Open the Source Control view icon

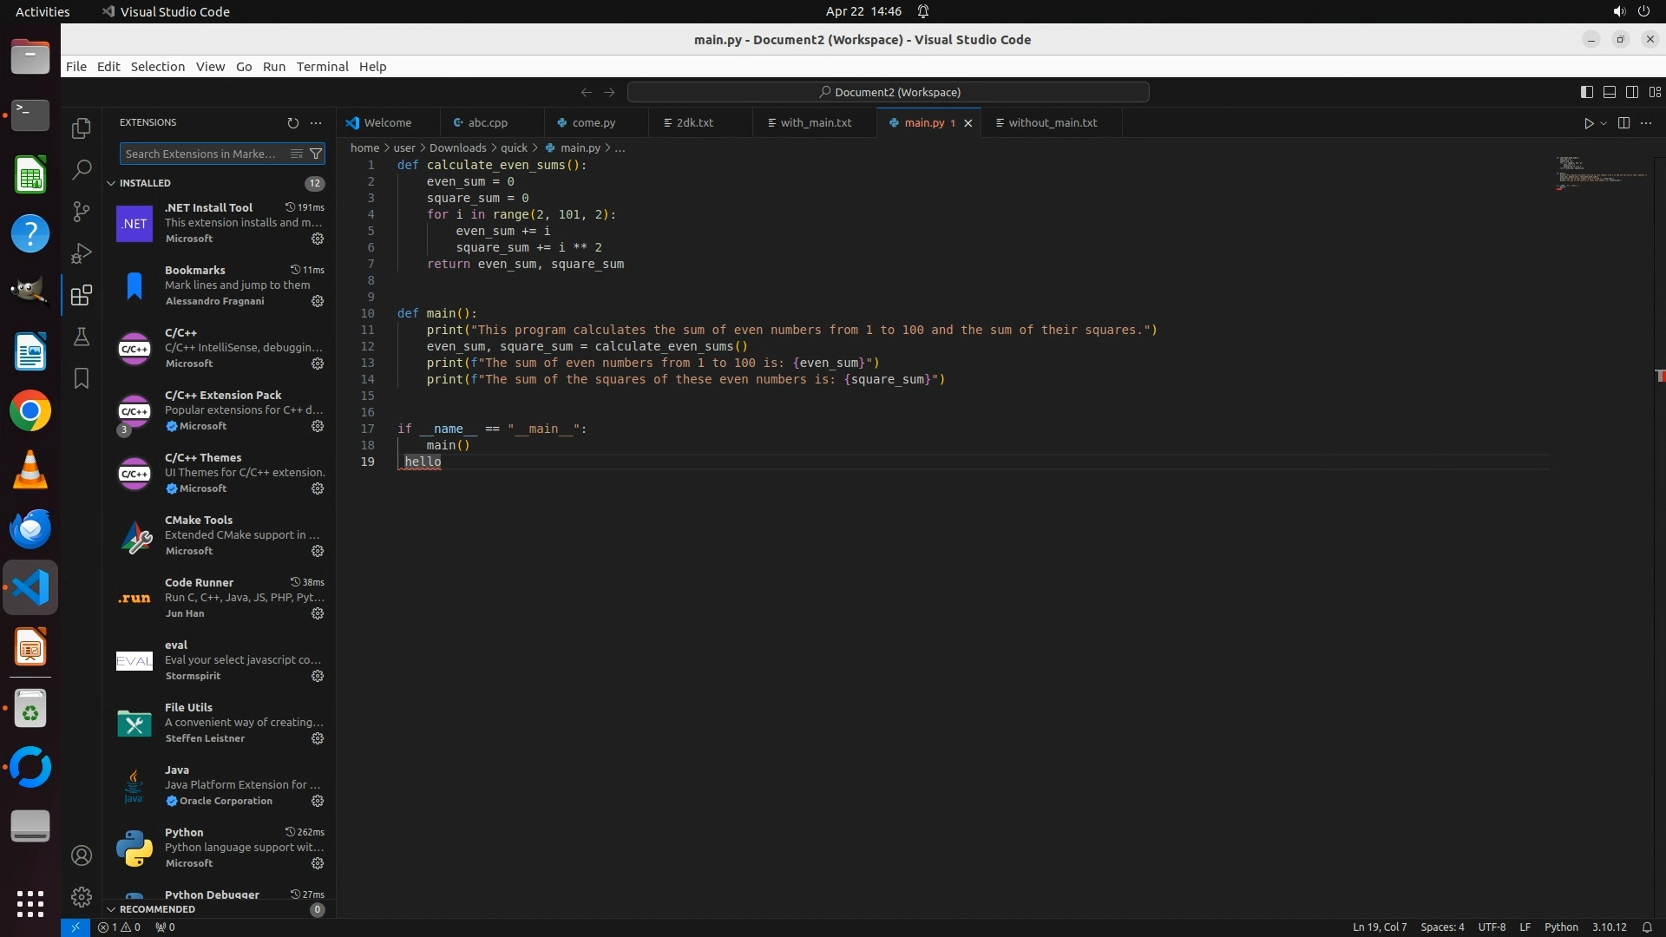click(x=82, y=212)
